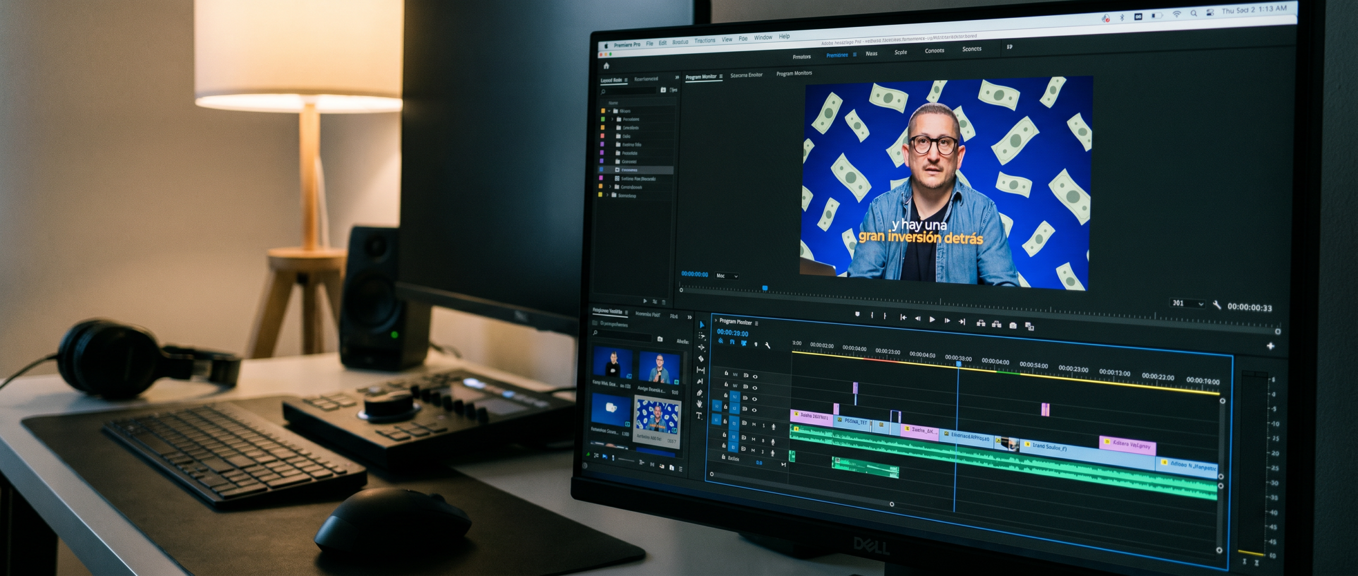Image resolution: width=1358 pixels, height=576 pixels.
Task: Adjust project panel thumbnail size slider
Action: [627, 460]
